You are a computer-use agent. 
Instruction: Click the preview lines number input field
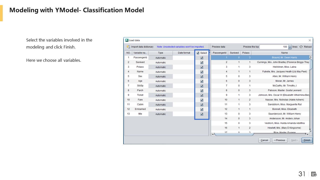[274, 47]
